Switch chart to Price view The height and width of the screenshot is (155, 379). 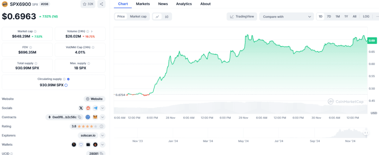point(121,17)
